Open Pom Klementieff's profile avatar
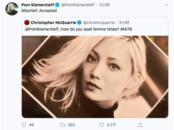Viewport: 174px width, 130px height. (x=12, y=9)
